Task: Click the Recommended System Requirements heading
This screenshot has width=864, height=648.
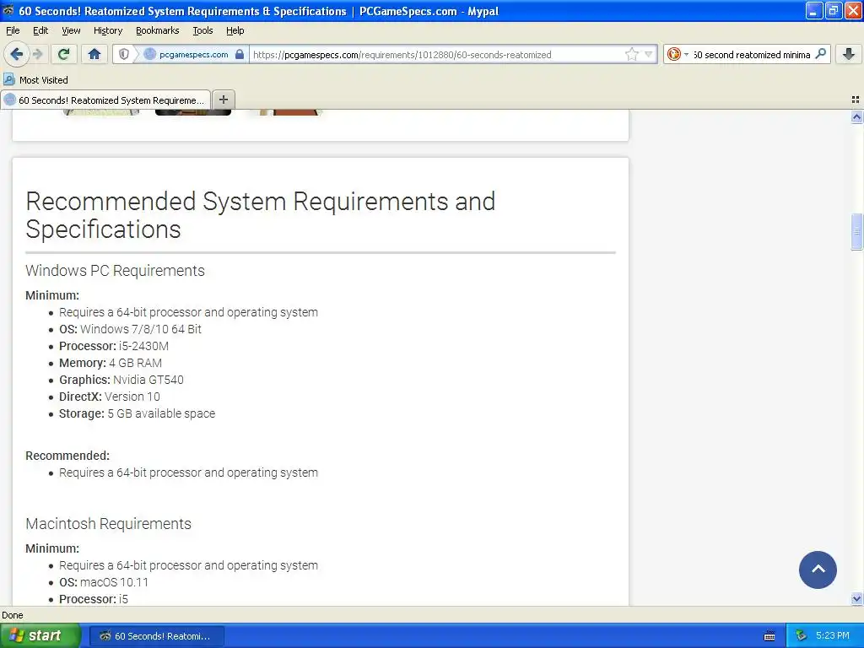Action: coord(260,215)
